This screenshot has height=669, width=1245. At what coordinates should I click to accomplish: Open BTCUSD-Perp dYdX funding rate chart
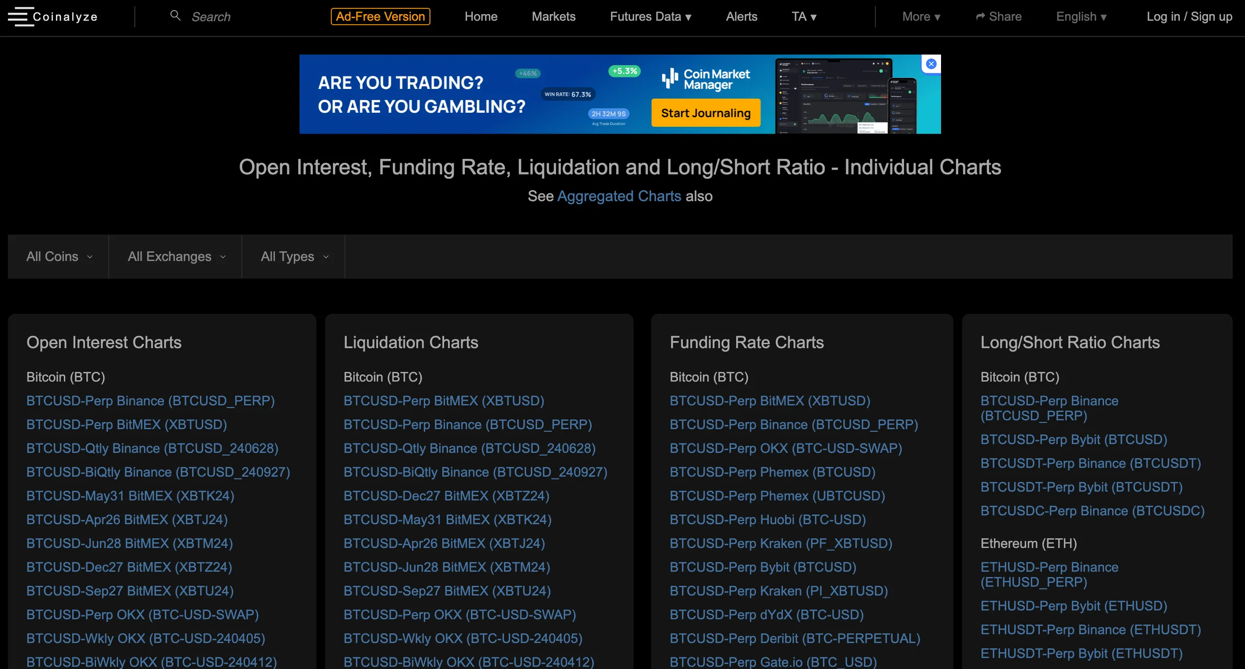point(766,615)
